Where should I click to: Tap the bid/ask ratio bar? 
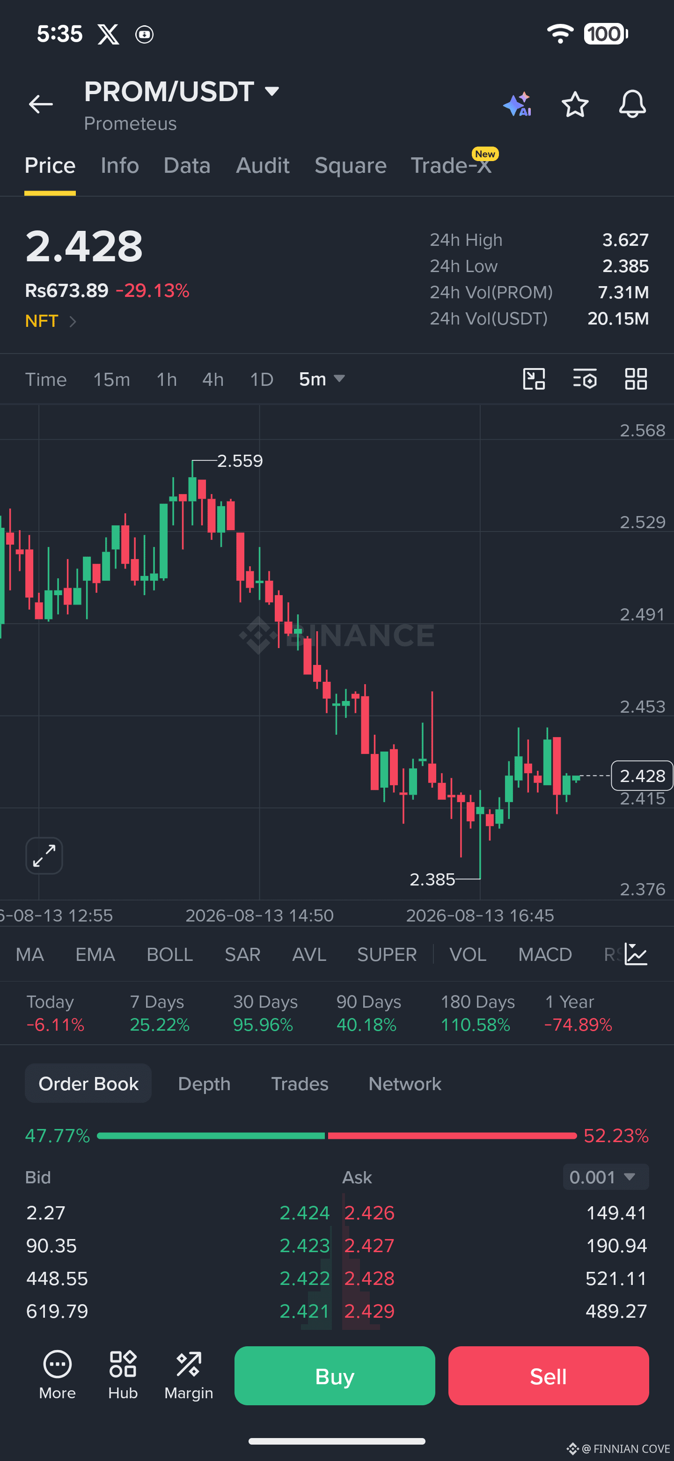337,1136
